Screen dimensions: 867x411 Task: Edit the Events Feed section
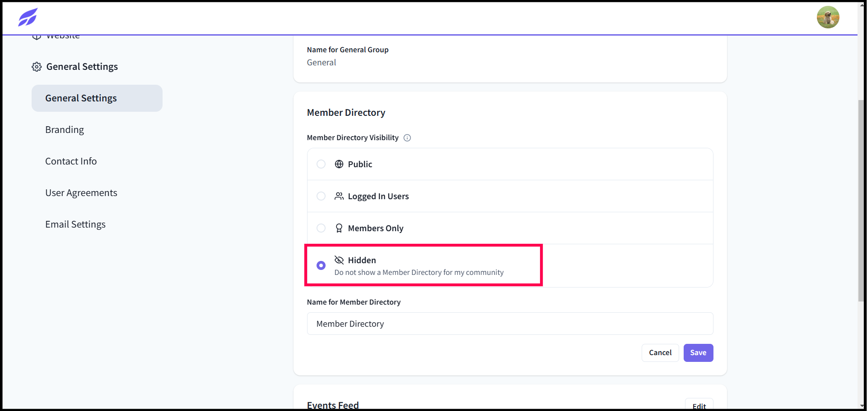pyautogui.click(x=699, y=405)
